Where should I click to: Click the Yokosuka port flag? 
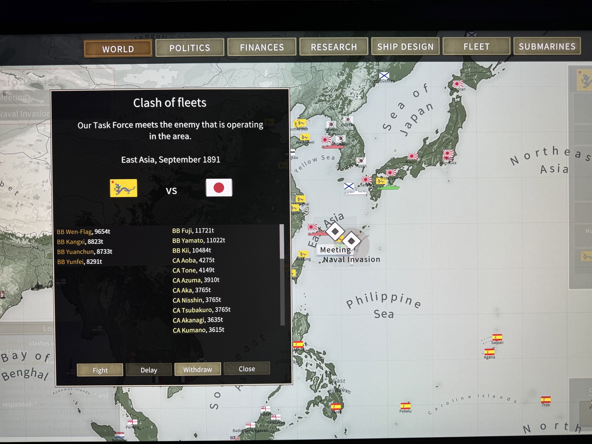tap(448, 154)
